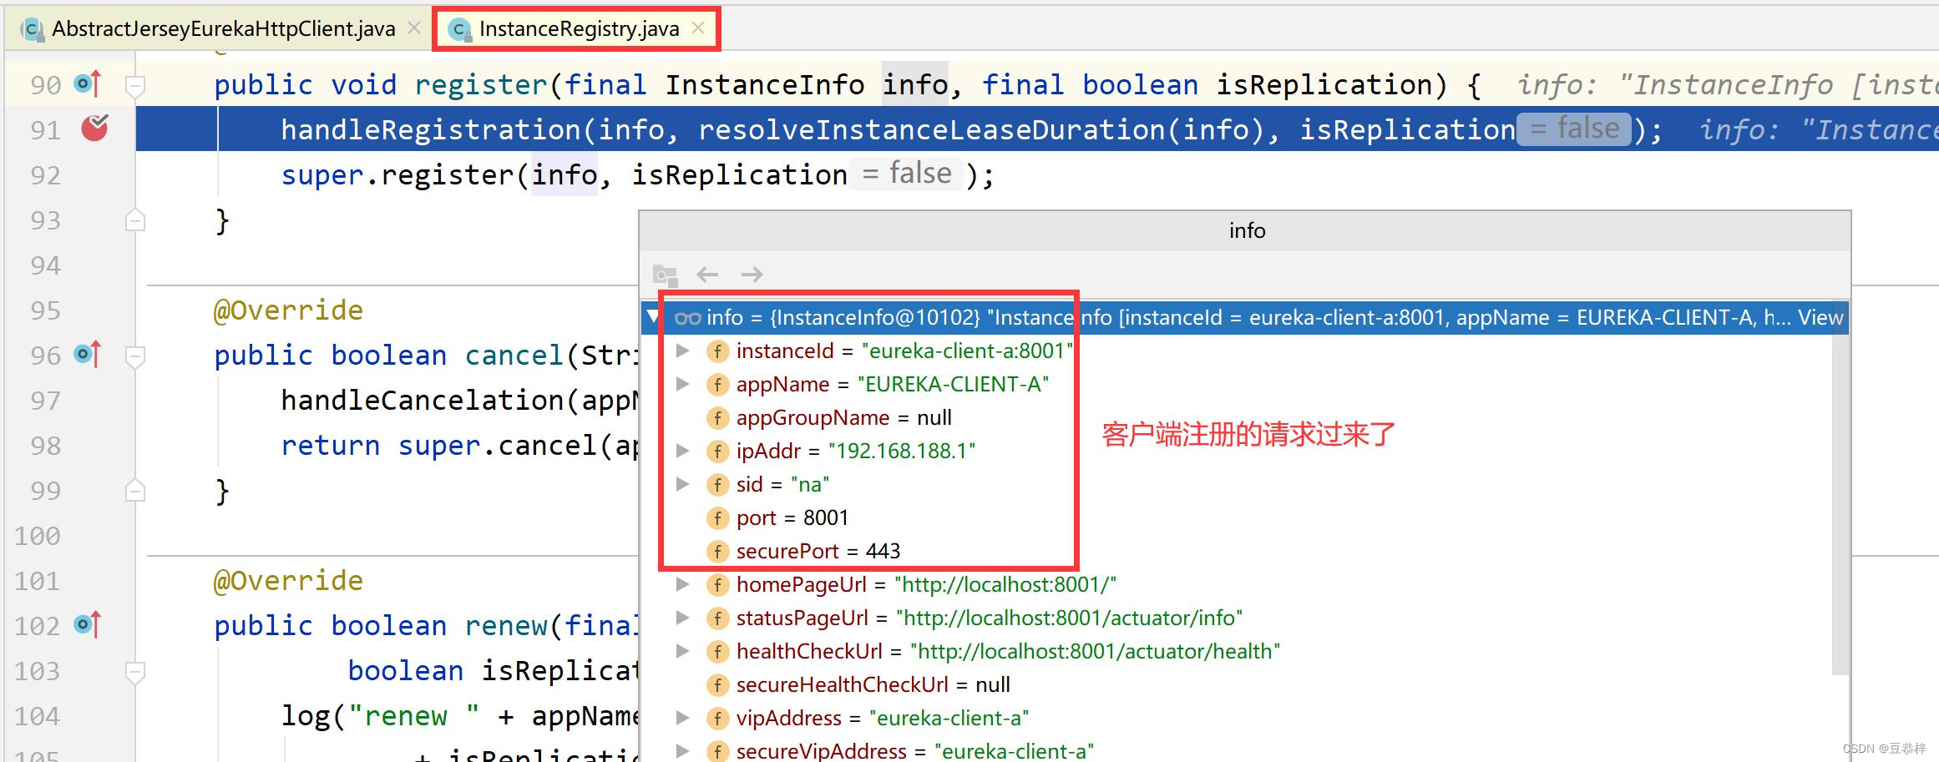Click the watch glasses icon on info row
Screen dimensions: 1939x762
[687, 318]
